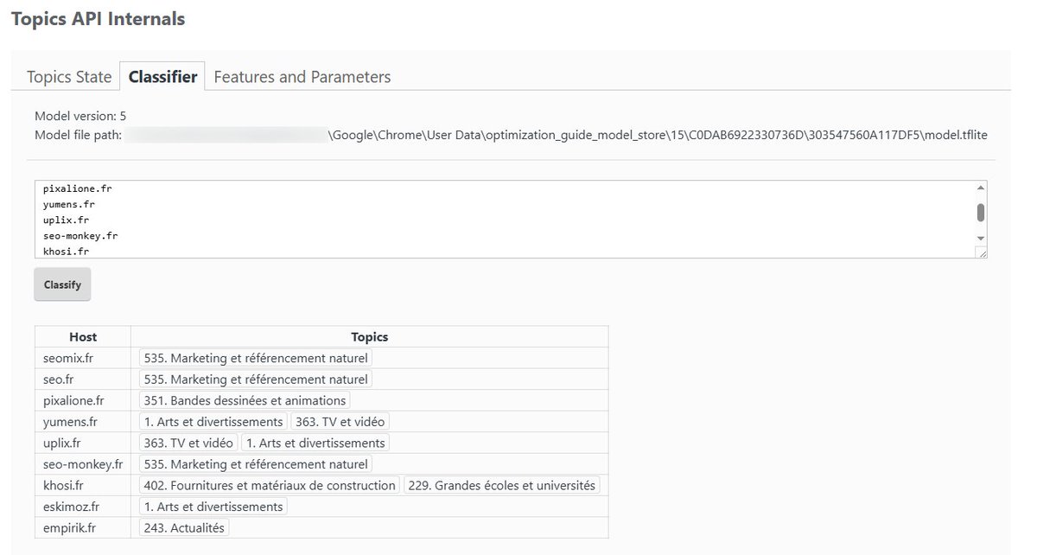Click the empirik.fr host cell
The width and height of the screenshot is (1037, 555).
tap(83, 527)
